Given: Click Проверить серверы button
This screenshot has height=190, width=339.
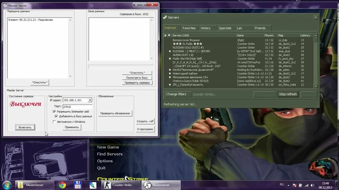Looking at the screenshot, I should (137, 83).
